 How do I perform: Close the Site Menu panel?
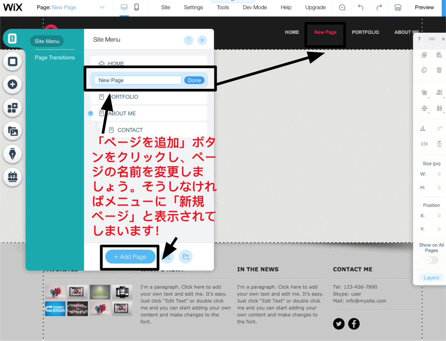(202, 40)
